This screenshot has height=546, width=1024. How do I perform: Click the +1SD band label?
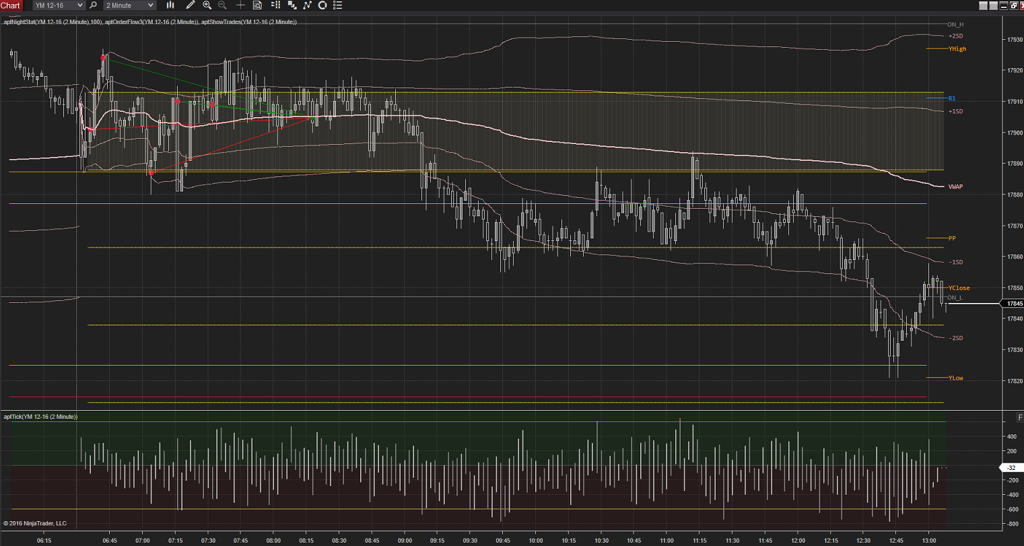955,111
